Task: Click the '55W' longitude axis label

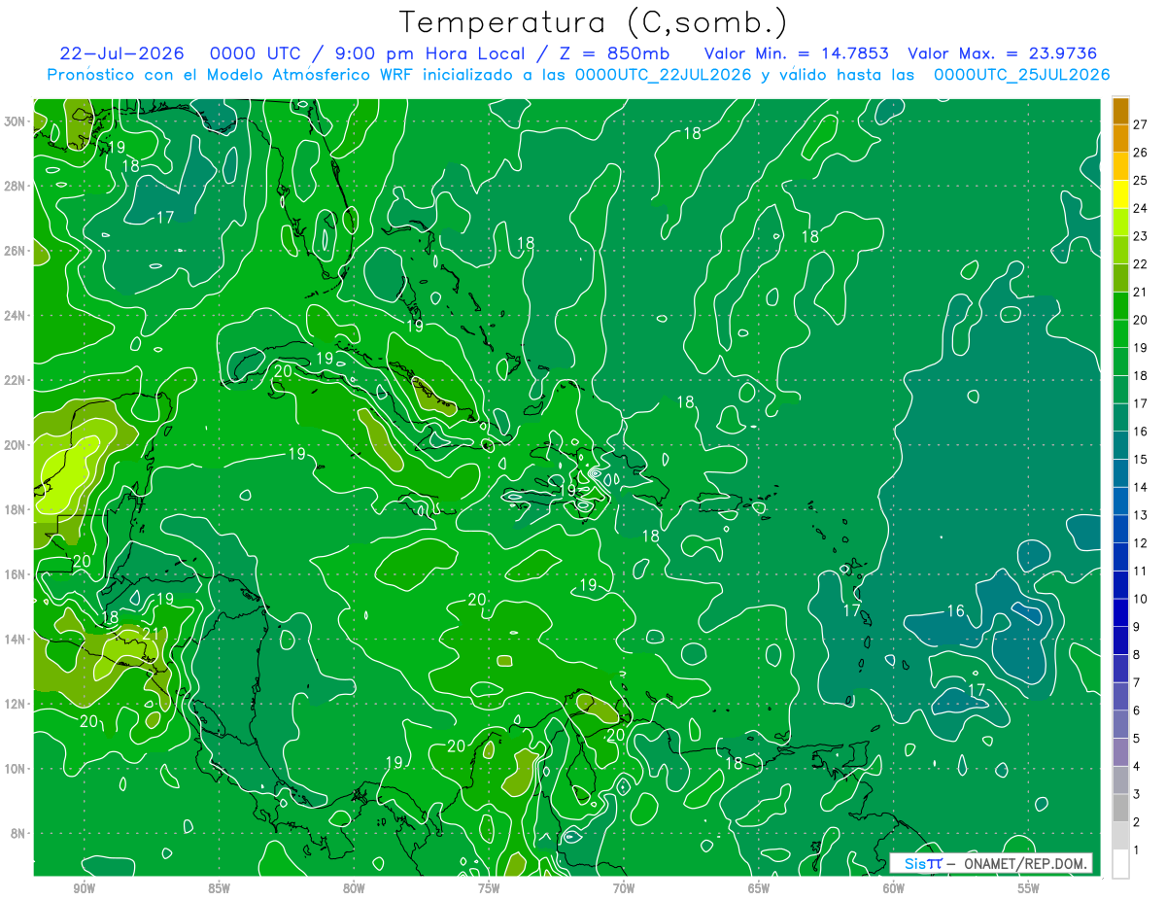Action: tap(1029, 888)
